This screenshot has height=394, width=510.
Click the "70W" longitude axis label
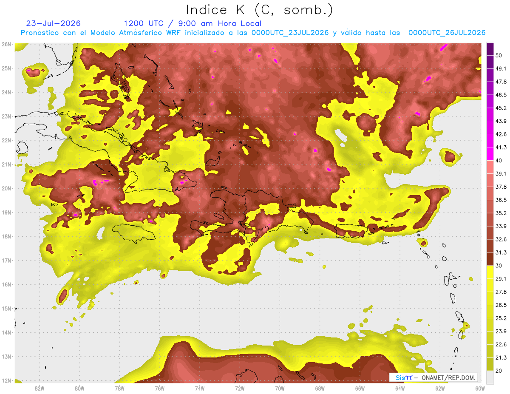click(x=280, y=388)
